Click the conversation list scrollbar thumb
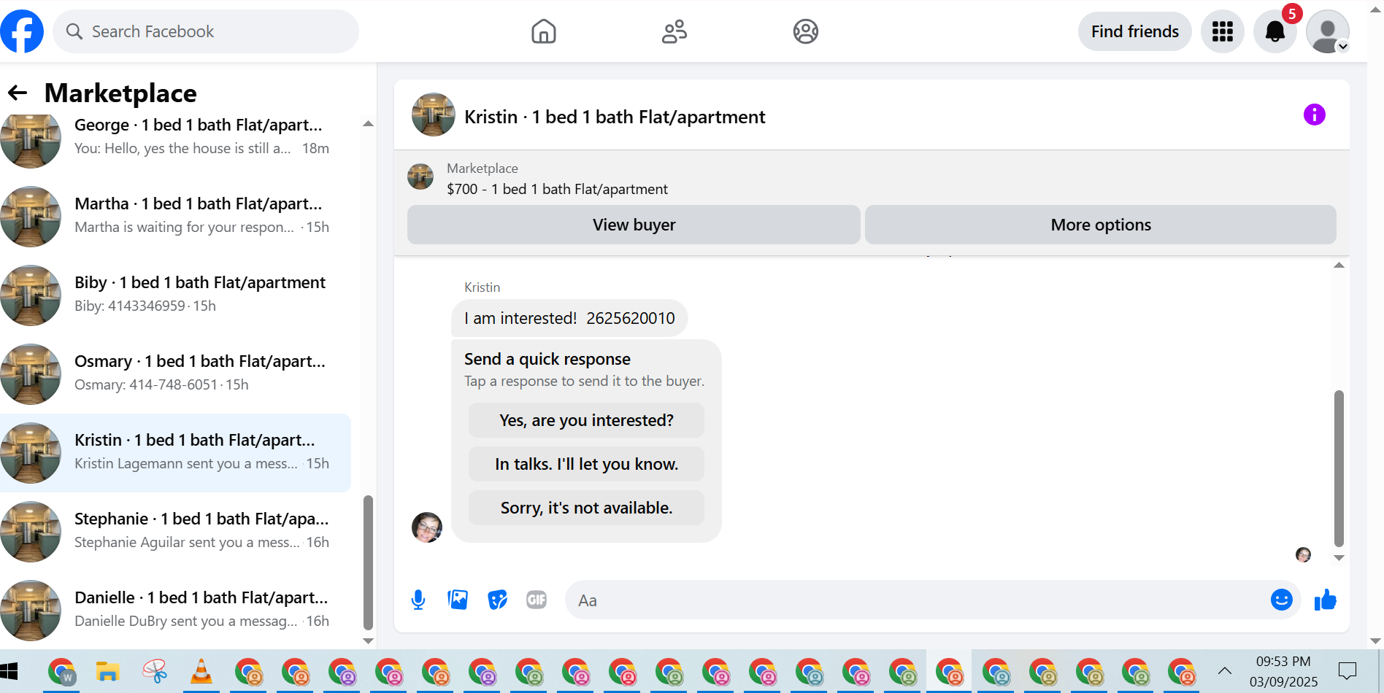 click(x=368, y=562)
